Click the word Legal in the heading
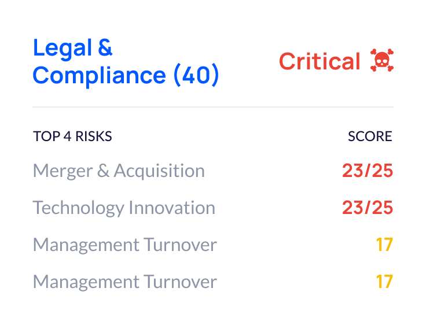The image size is (426, 325). coord(62,49)
